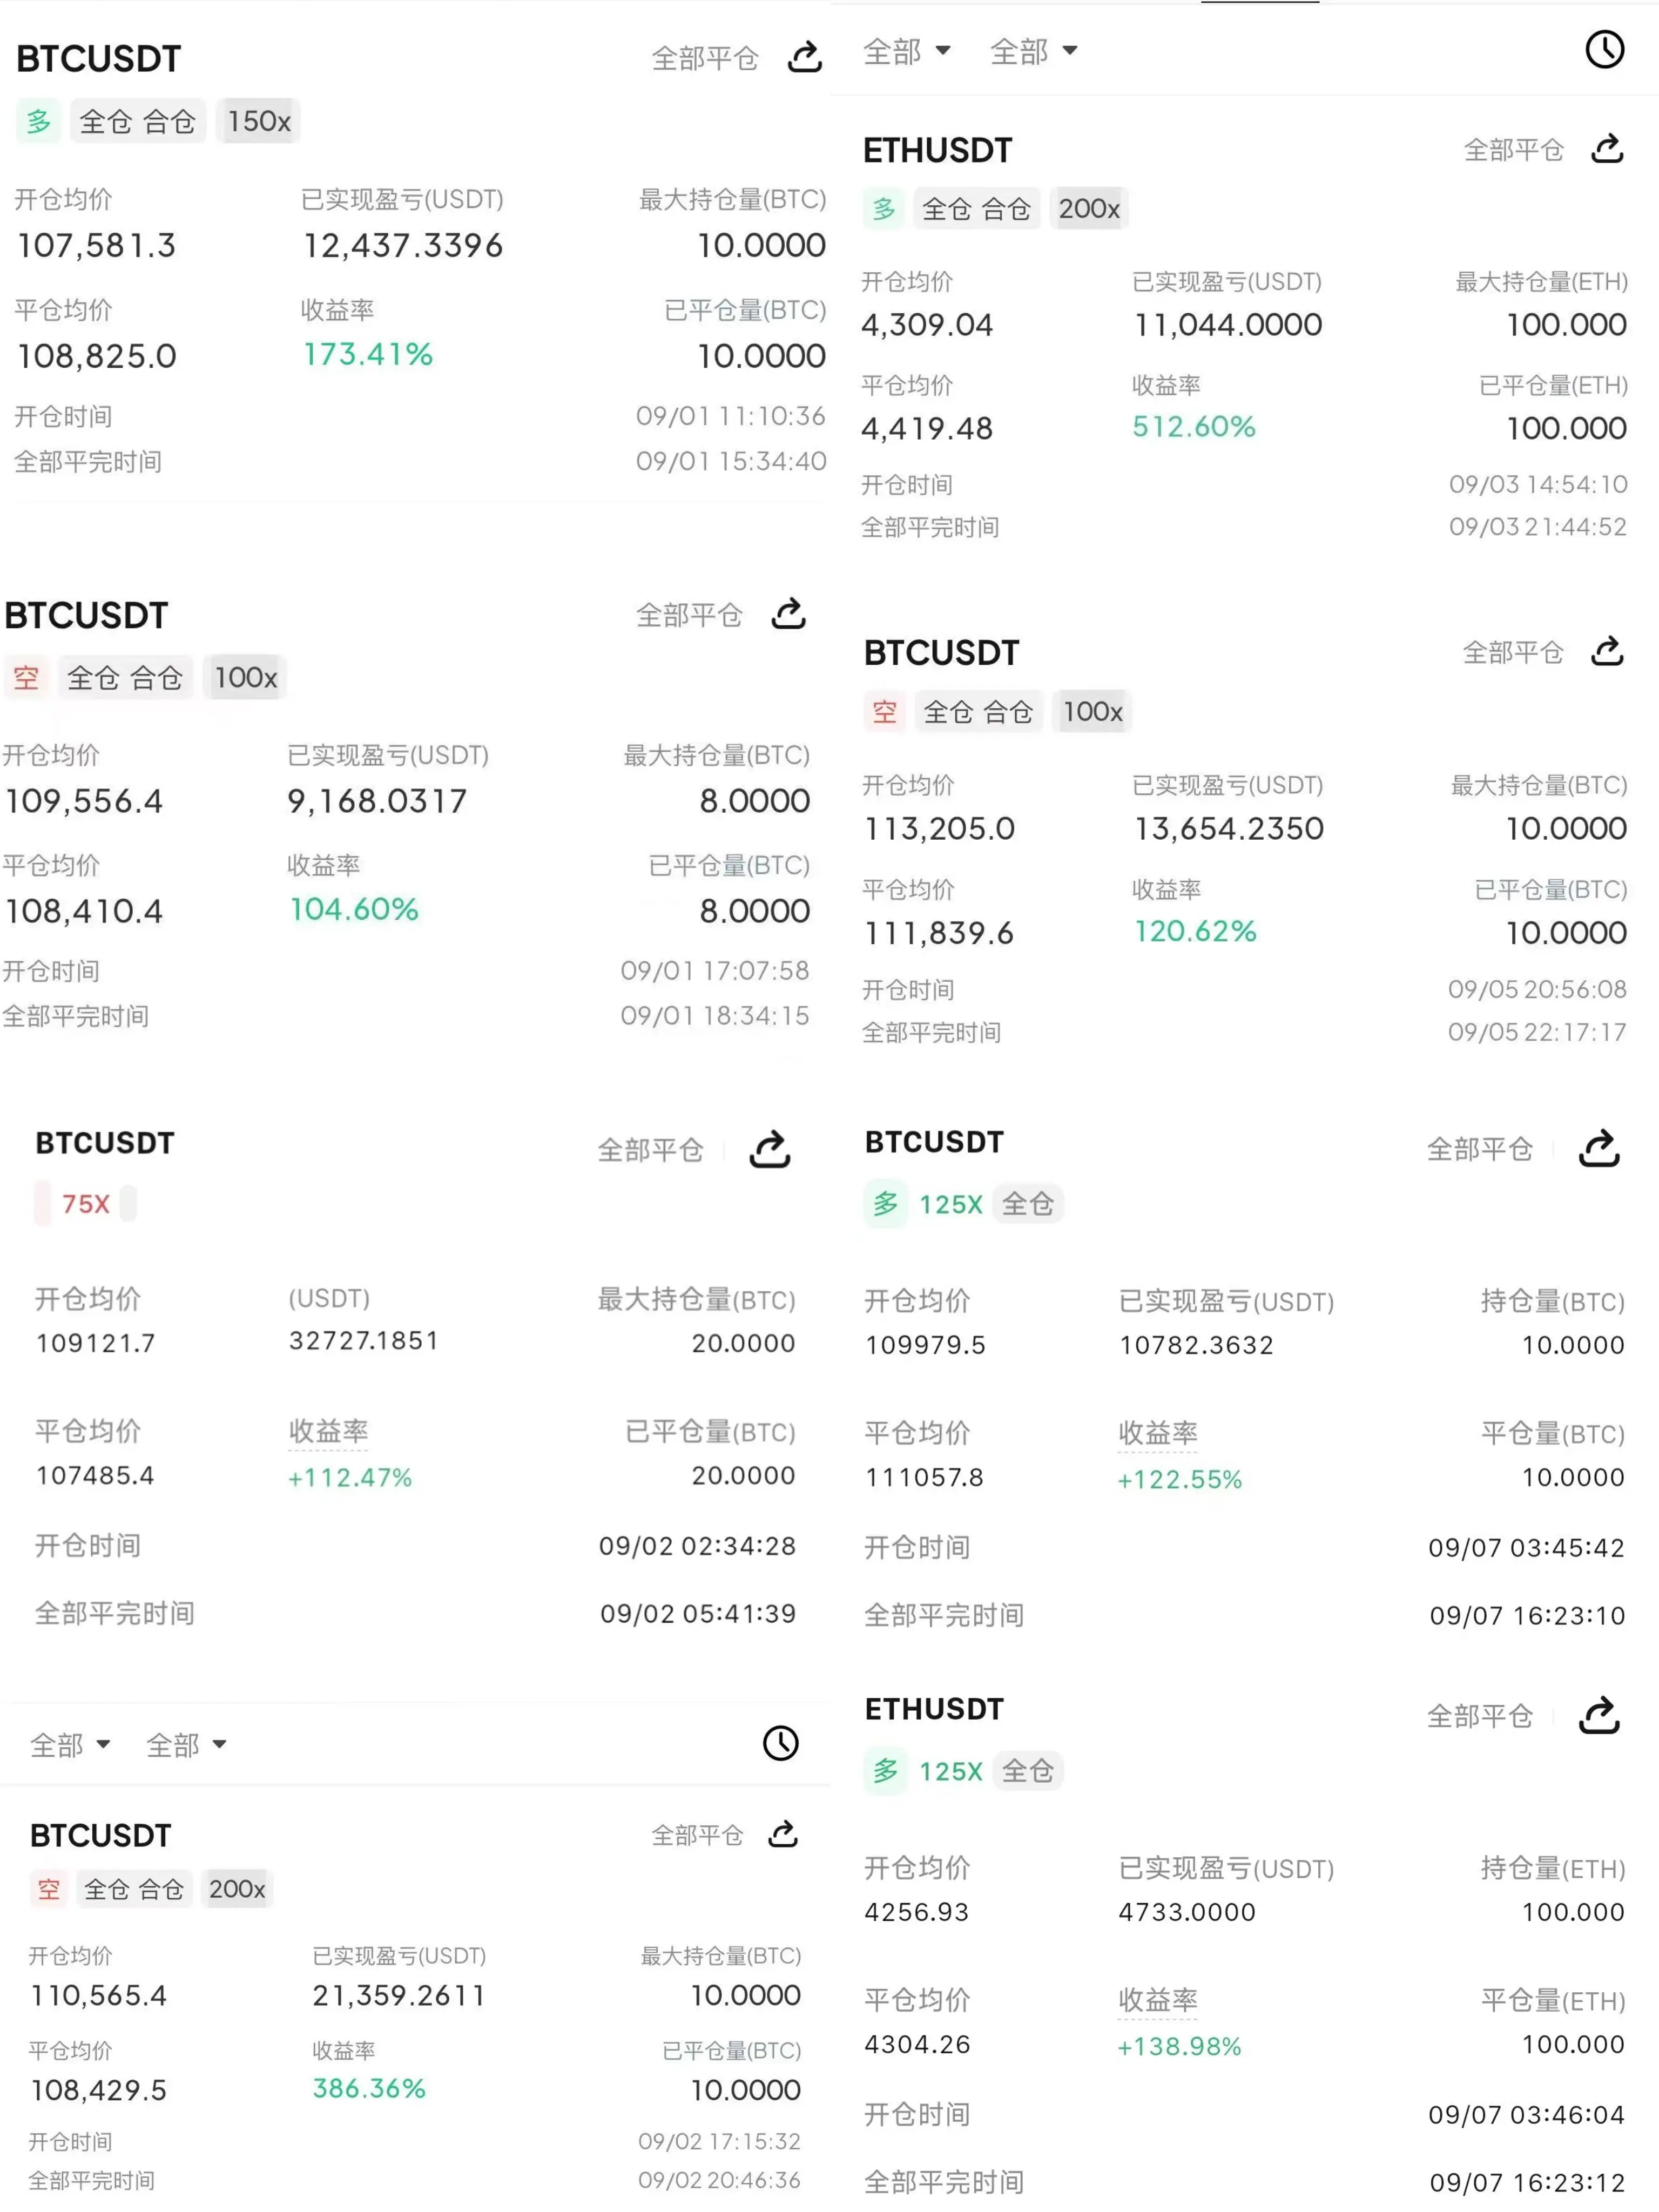
Task: Expand first 全部 dropdown in lower-left panel
Action: pos(70,1745)
